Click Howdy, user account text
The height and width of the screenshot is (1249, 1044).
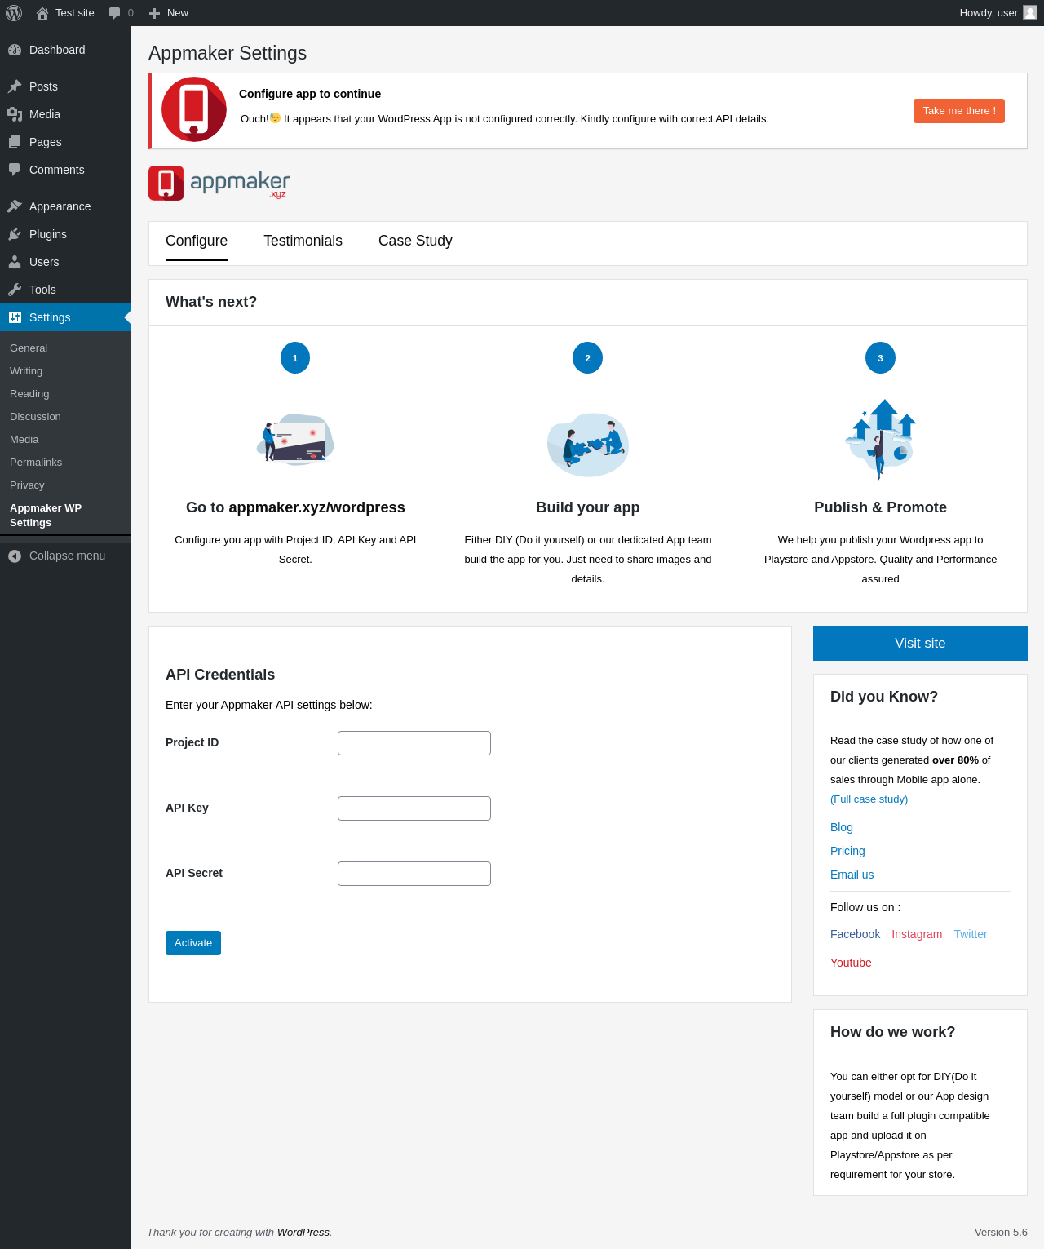click(x=989, y=13)
